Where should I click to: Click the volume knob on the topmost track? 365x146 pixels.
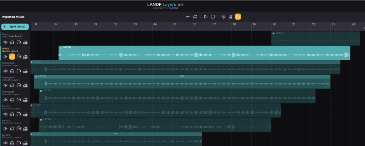[19, 42]
